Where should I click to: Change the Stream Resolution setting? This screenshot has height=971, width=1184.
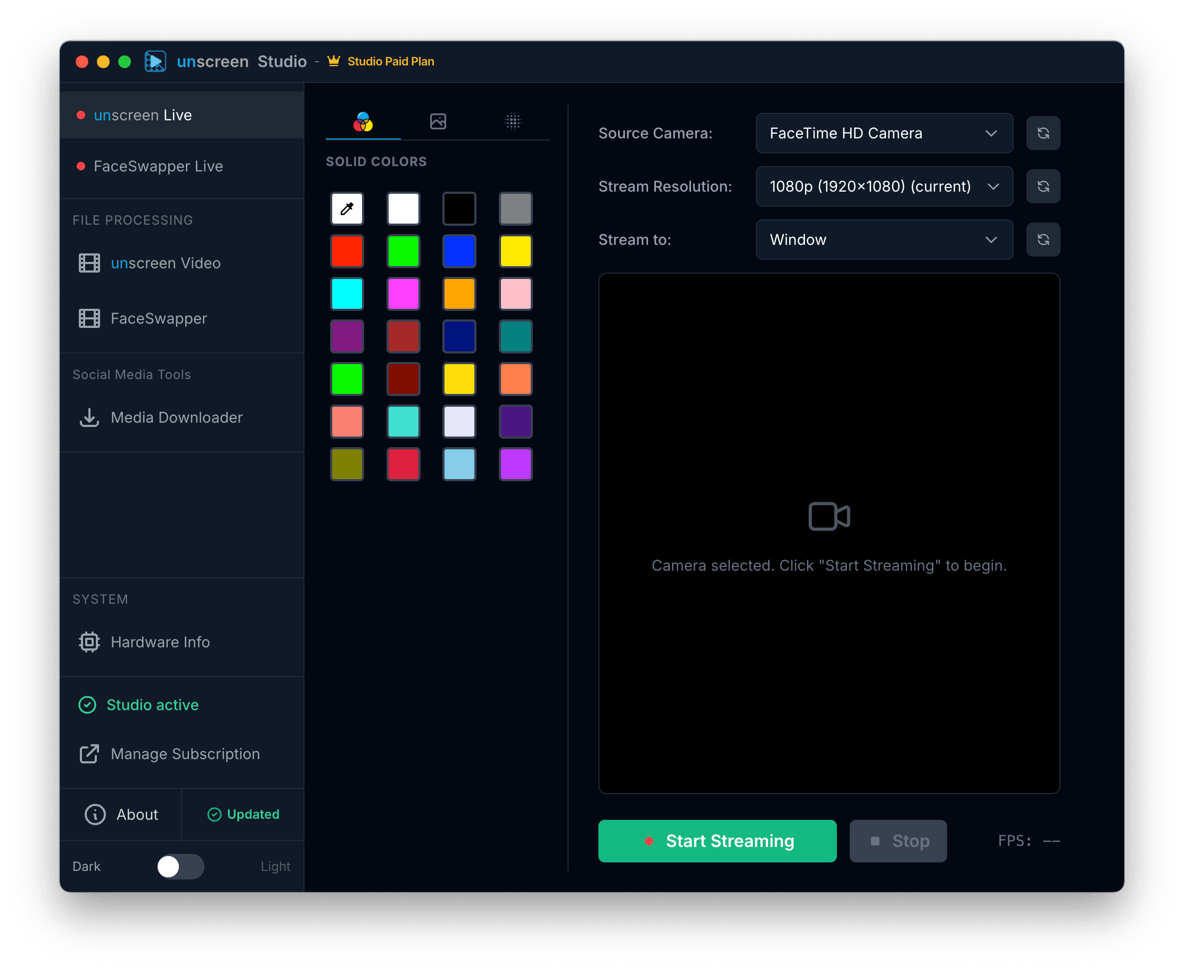[884, 186]
